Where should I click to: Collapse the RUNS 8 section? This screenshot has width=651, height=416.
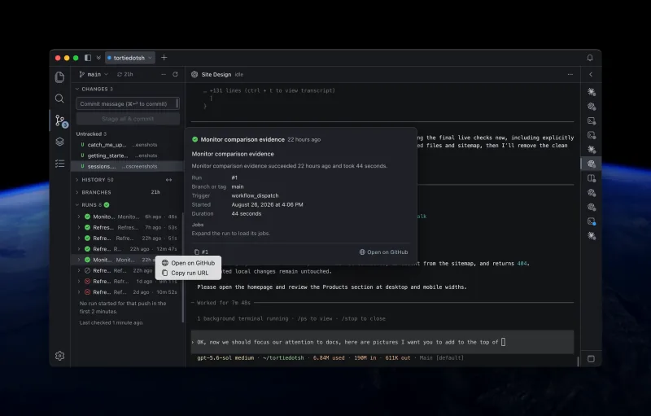pos(92,204)
